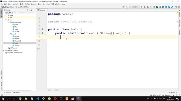This screenshot has width=181, height=101.
Task: Open Google Chrome from the taskbar
Action: [20, 98]
